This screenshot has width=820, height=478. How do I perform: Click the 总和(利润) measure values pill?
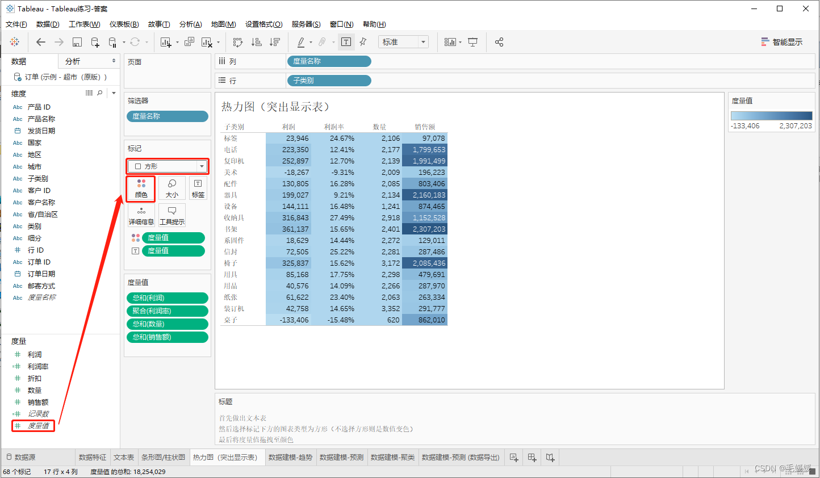coord(168,297)
